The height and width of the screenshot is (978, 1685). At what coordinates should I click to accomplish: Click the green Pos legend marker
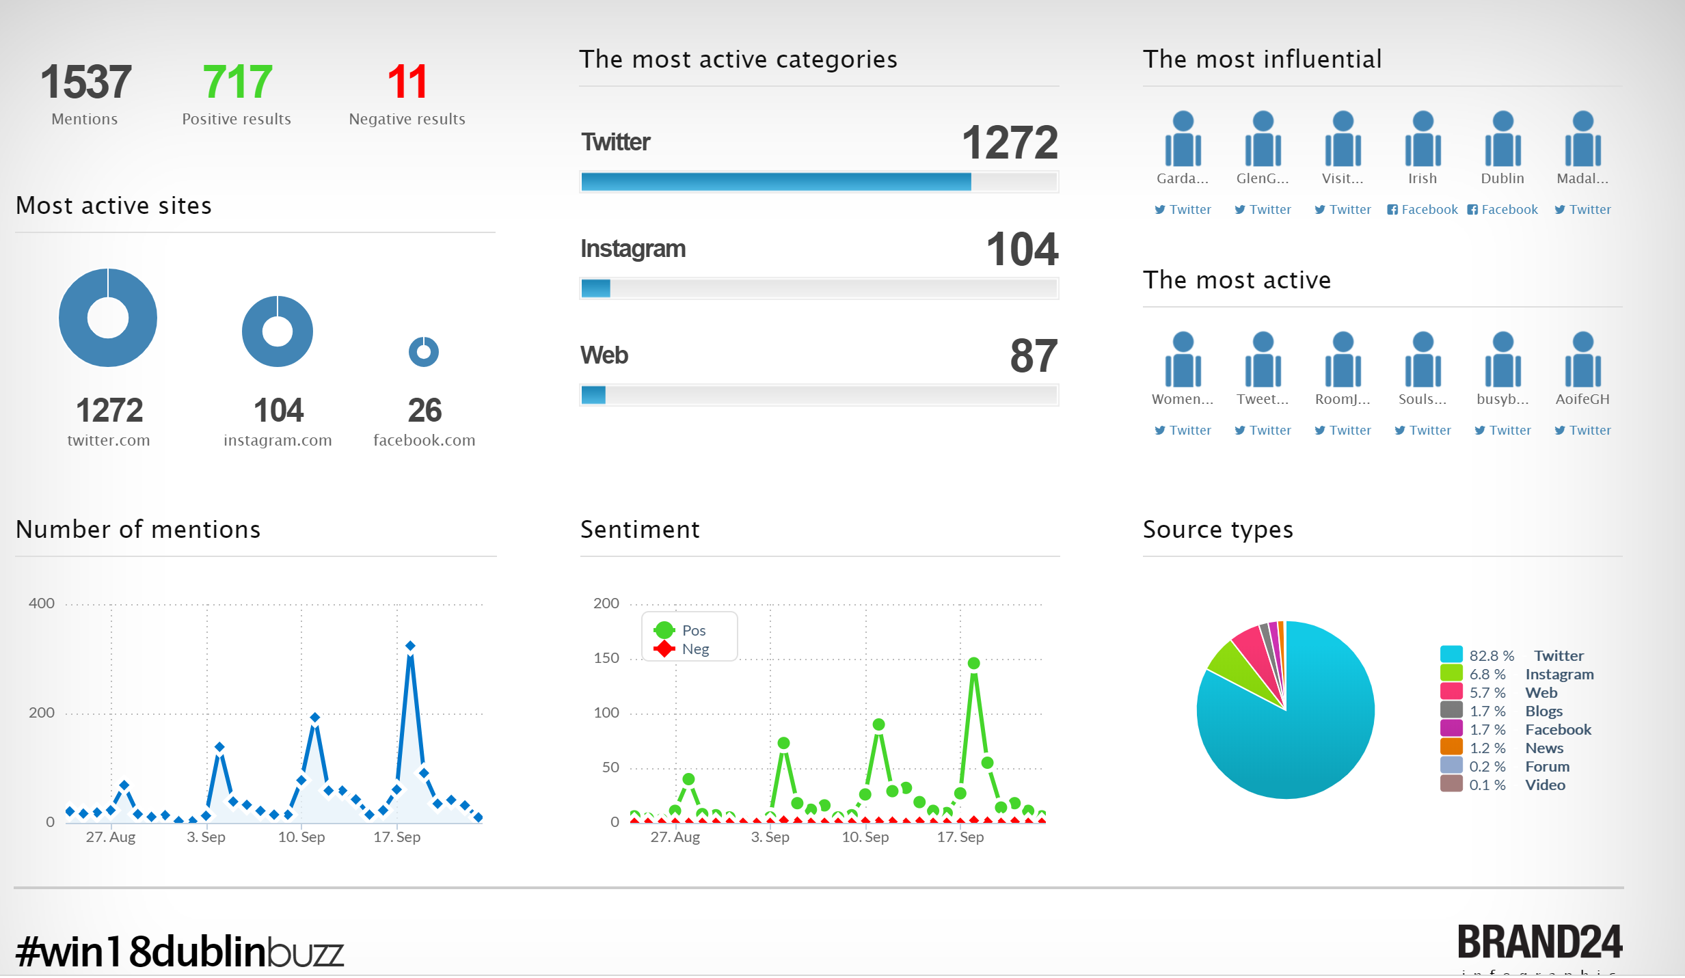point(664,630)
